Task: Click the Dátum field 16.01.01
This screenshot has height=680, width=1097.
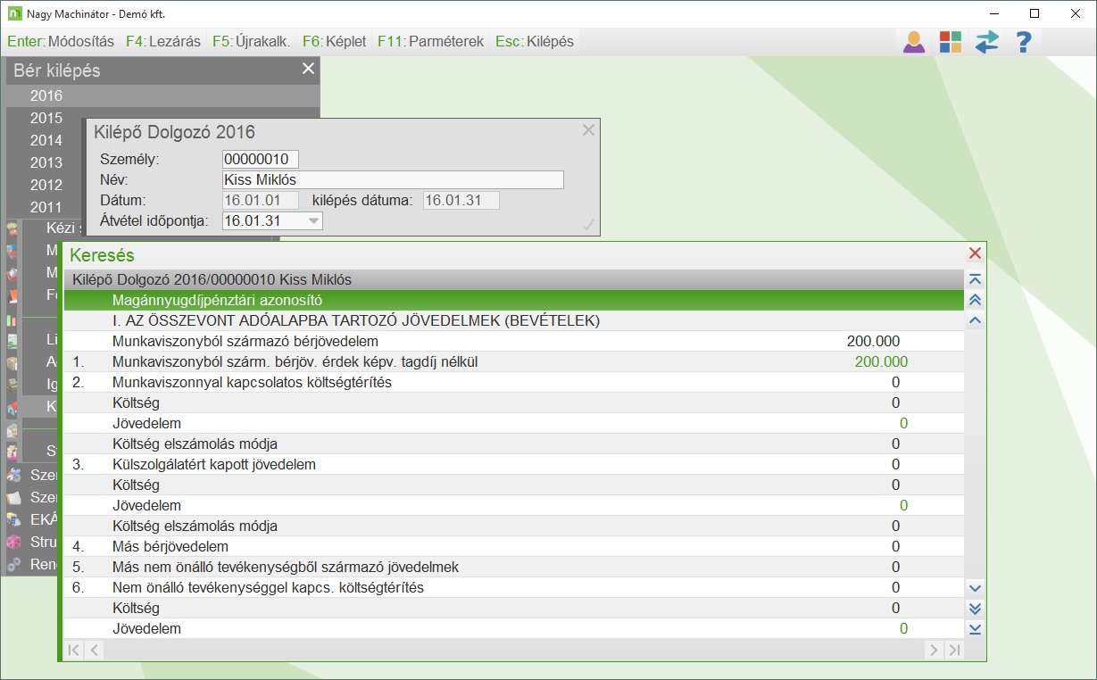Action: pyautogui.click(x=261, y=200)
